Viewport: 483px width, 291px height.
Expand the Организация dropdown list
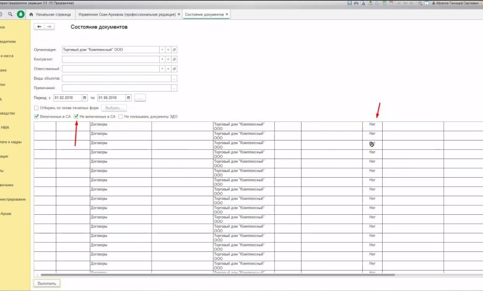click(x=162, y=50)
